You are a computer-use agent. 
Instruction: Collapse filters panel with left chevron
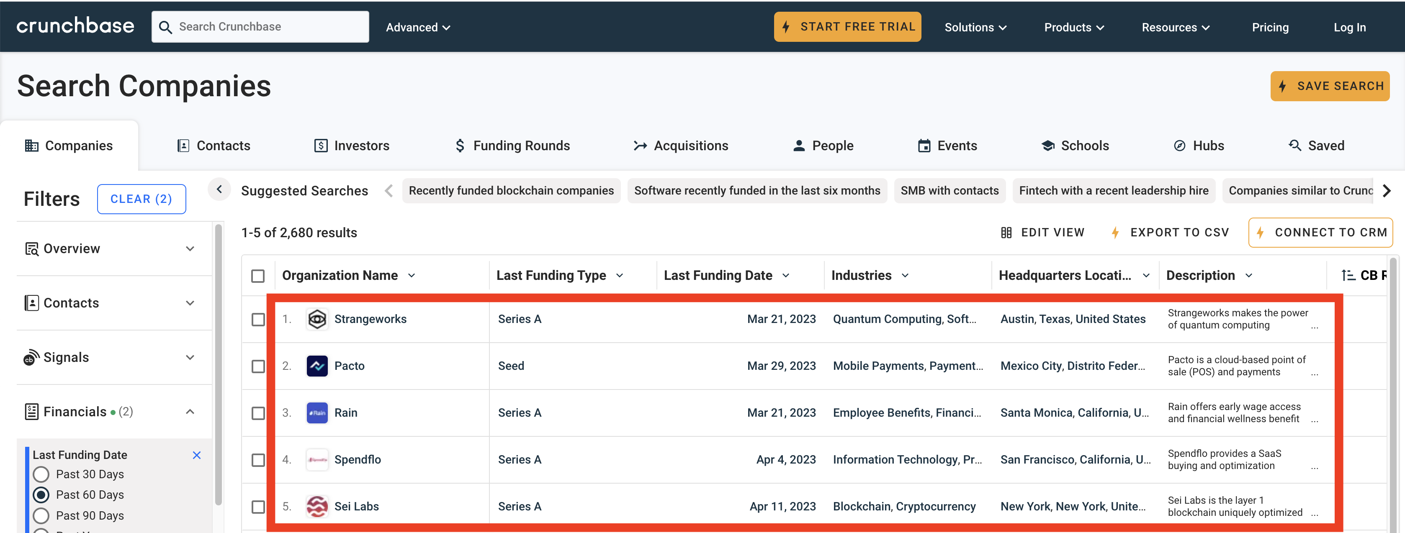(219, 190)
